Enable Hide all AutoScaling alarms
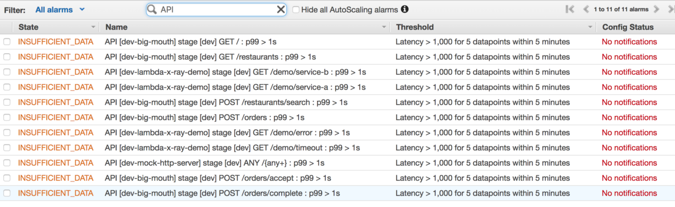The width and height of the screenshot is (675, 207). coord(296,10)
